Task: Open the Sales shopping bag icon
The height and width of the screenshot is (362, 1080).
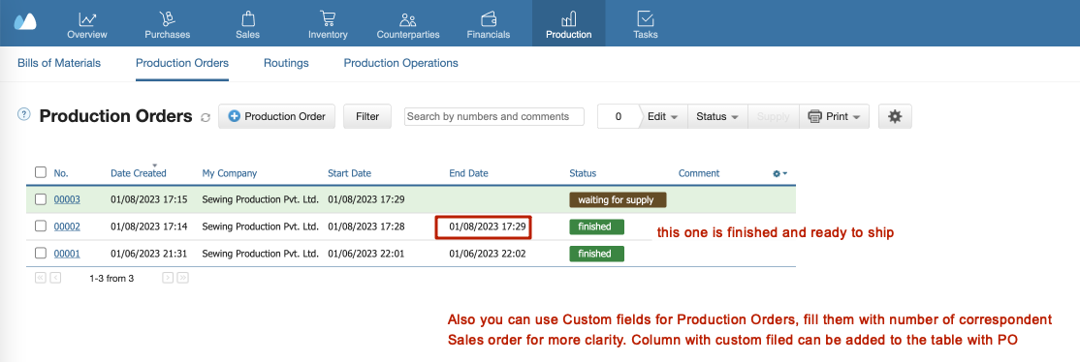Action: [248, 18]
